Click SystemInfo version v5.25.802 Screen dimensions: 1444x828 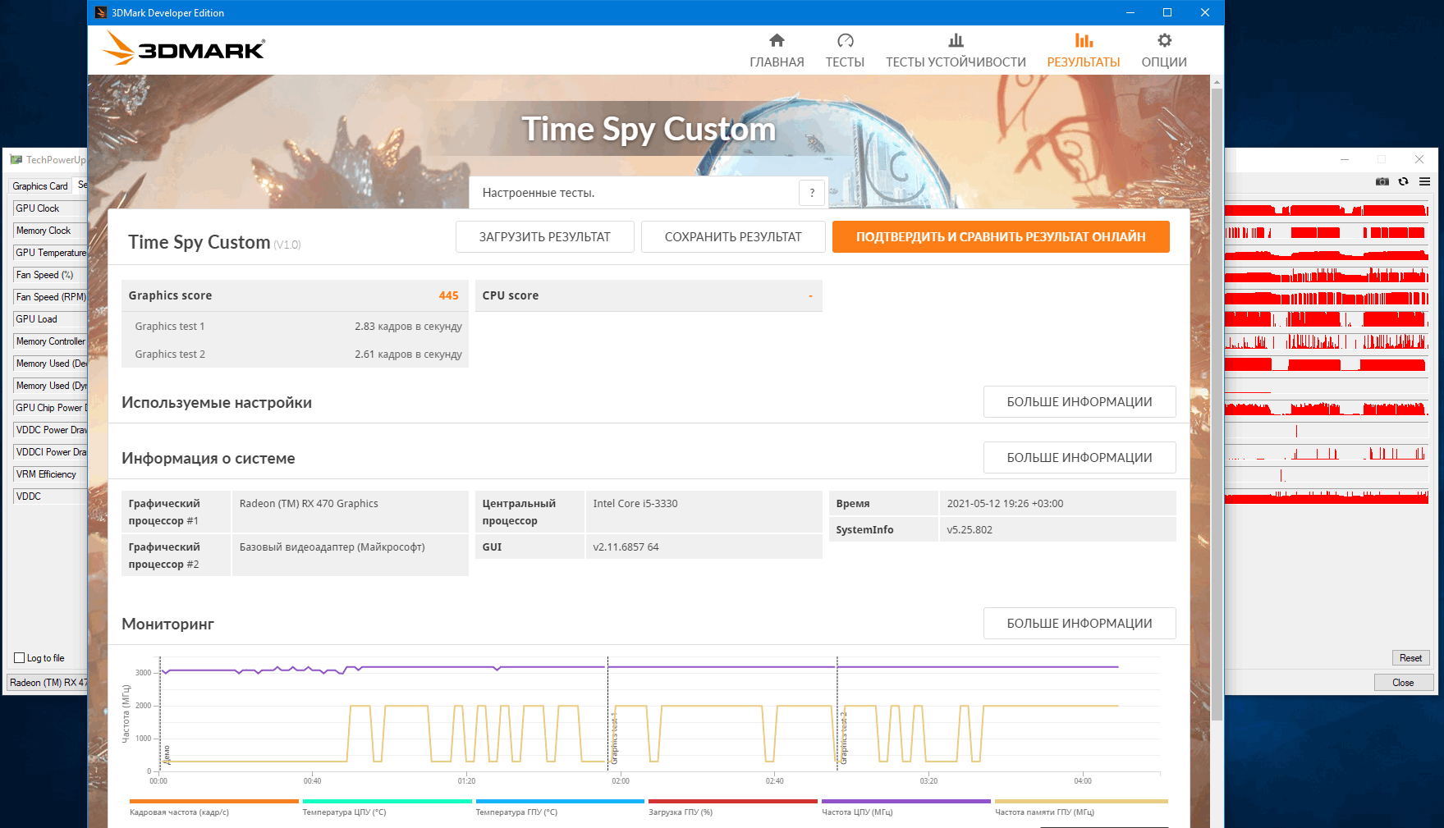coord(970,530)
